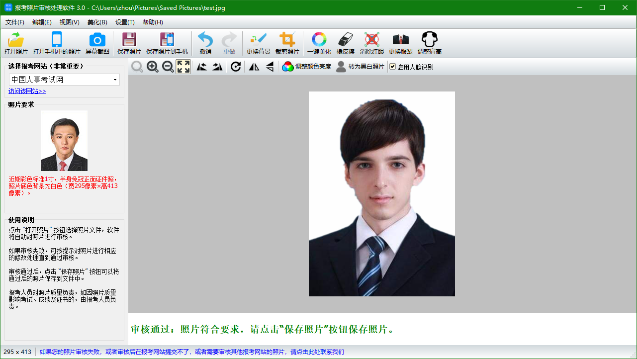Viewport: 637px width, 359px height.
Task: Click the green 审核通过 result message
Action: click(x=263, y=329)
